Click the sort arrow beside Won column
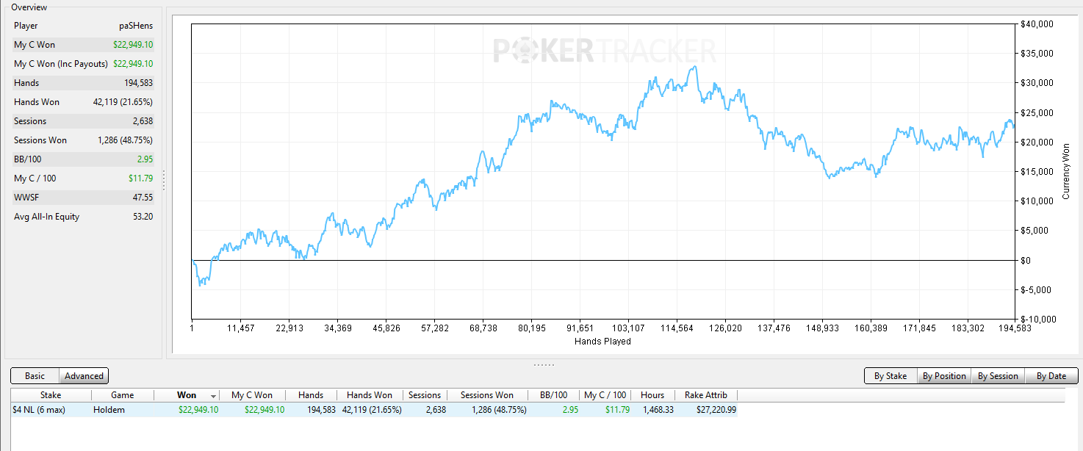 point(214,396)
